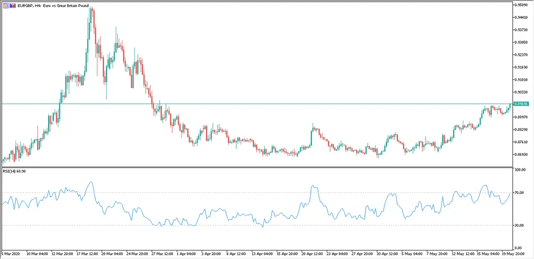Click the 0.95090 price axis label
The height and width of the screenshot is (259, 534).
521,5
